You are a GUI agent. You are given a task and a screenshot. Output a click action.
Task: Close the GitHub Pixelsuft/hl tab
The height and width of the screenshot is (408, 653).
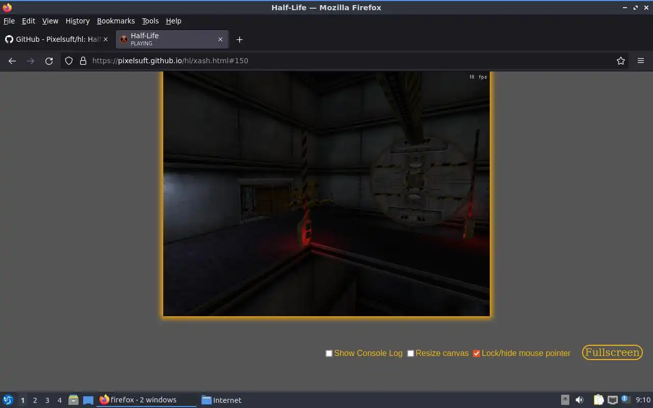106,39
